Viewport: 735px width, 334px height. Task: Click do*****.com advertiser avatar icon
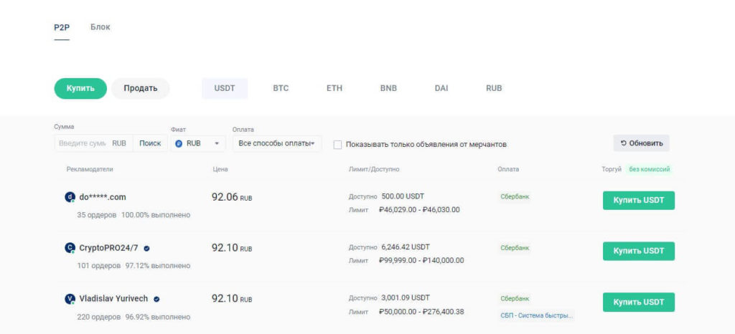tap(70, 197)
